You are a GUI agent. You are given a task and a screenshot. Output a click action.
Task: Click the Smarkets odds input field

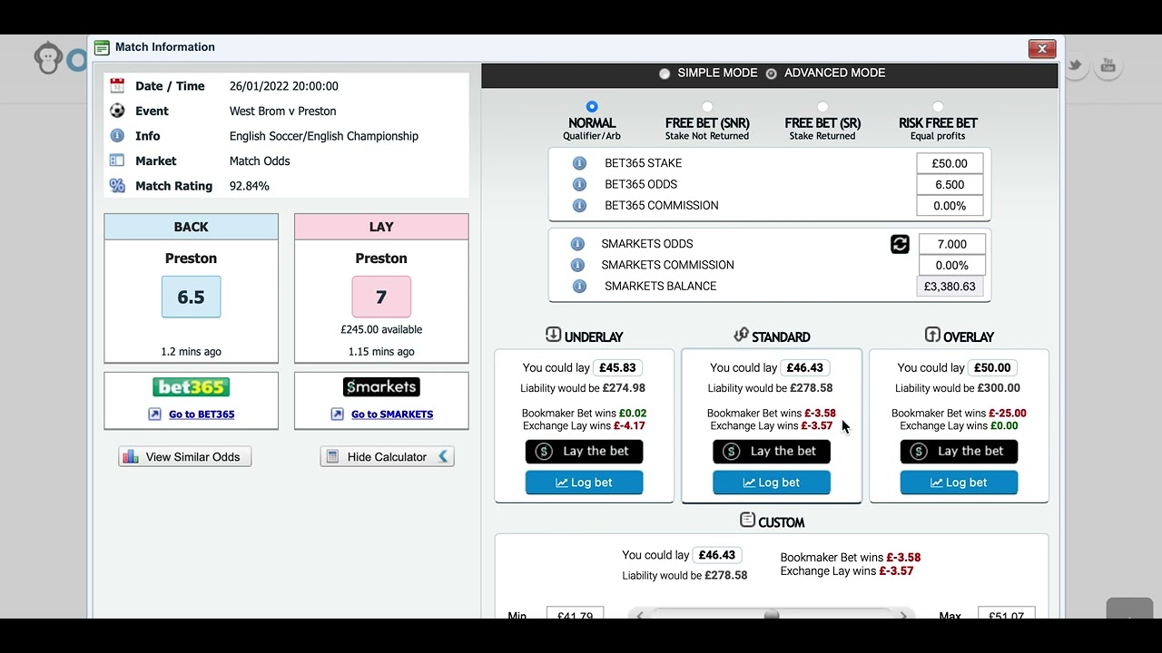(x=951, y=244)
